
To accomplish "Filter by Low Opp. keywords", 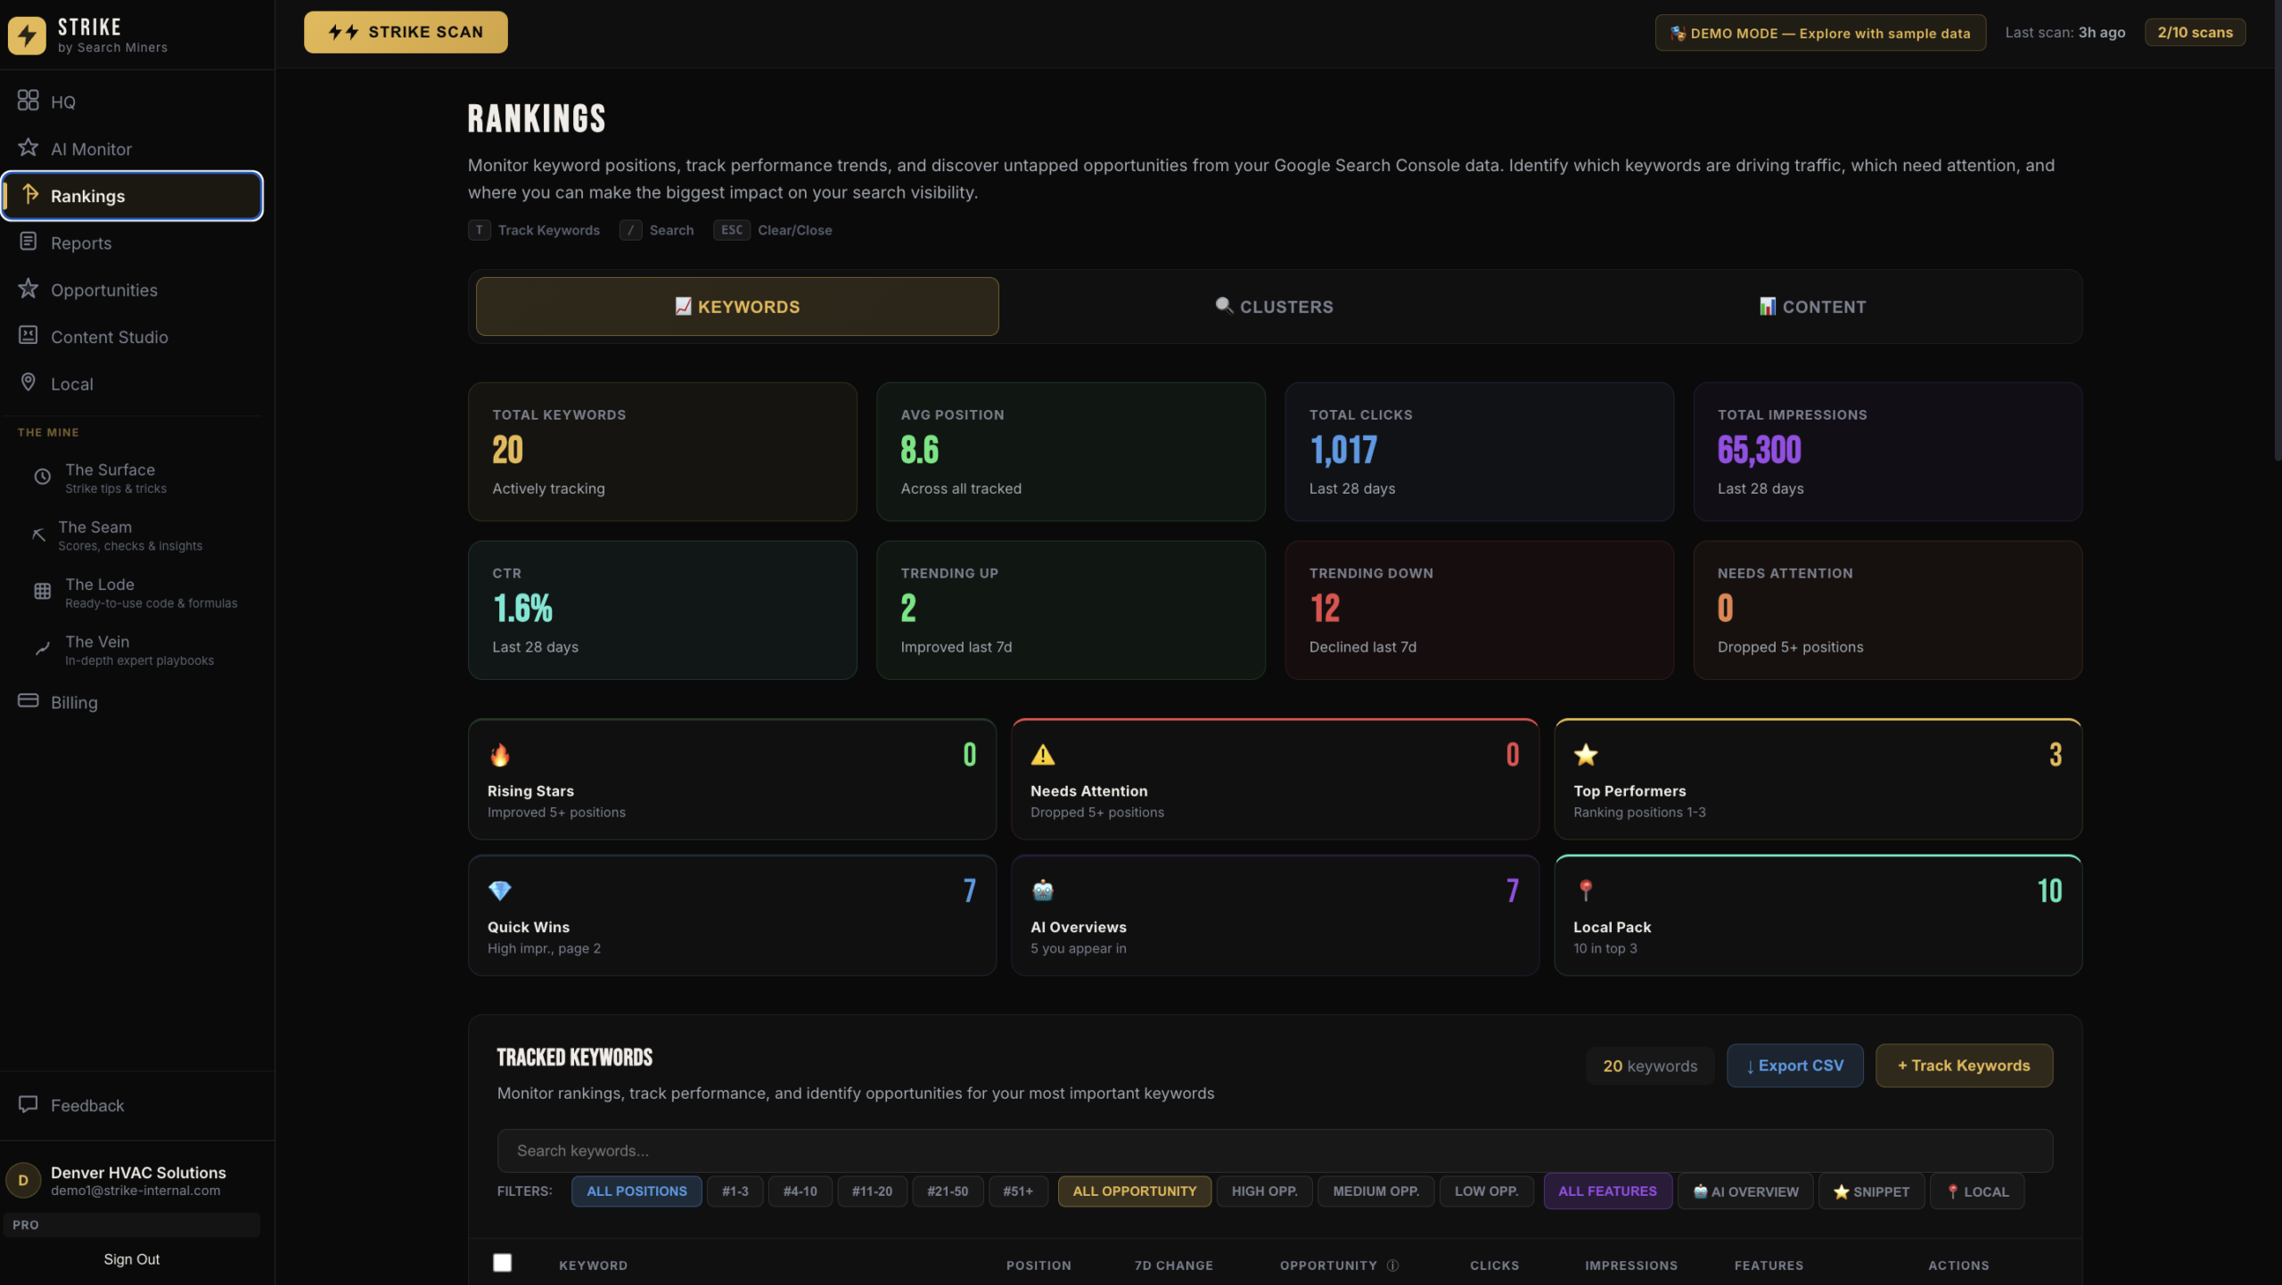I will tap(1486, 1192).
